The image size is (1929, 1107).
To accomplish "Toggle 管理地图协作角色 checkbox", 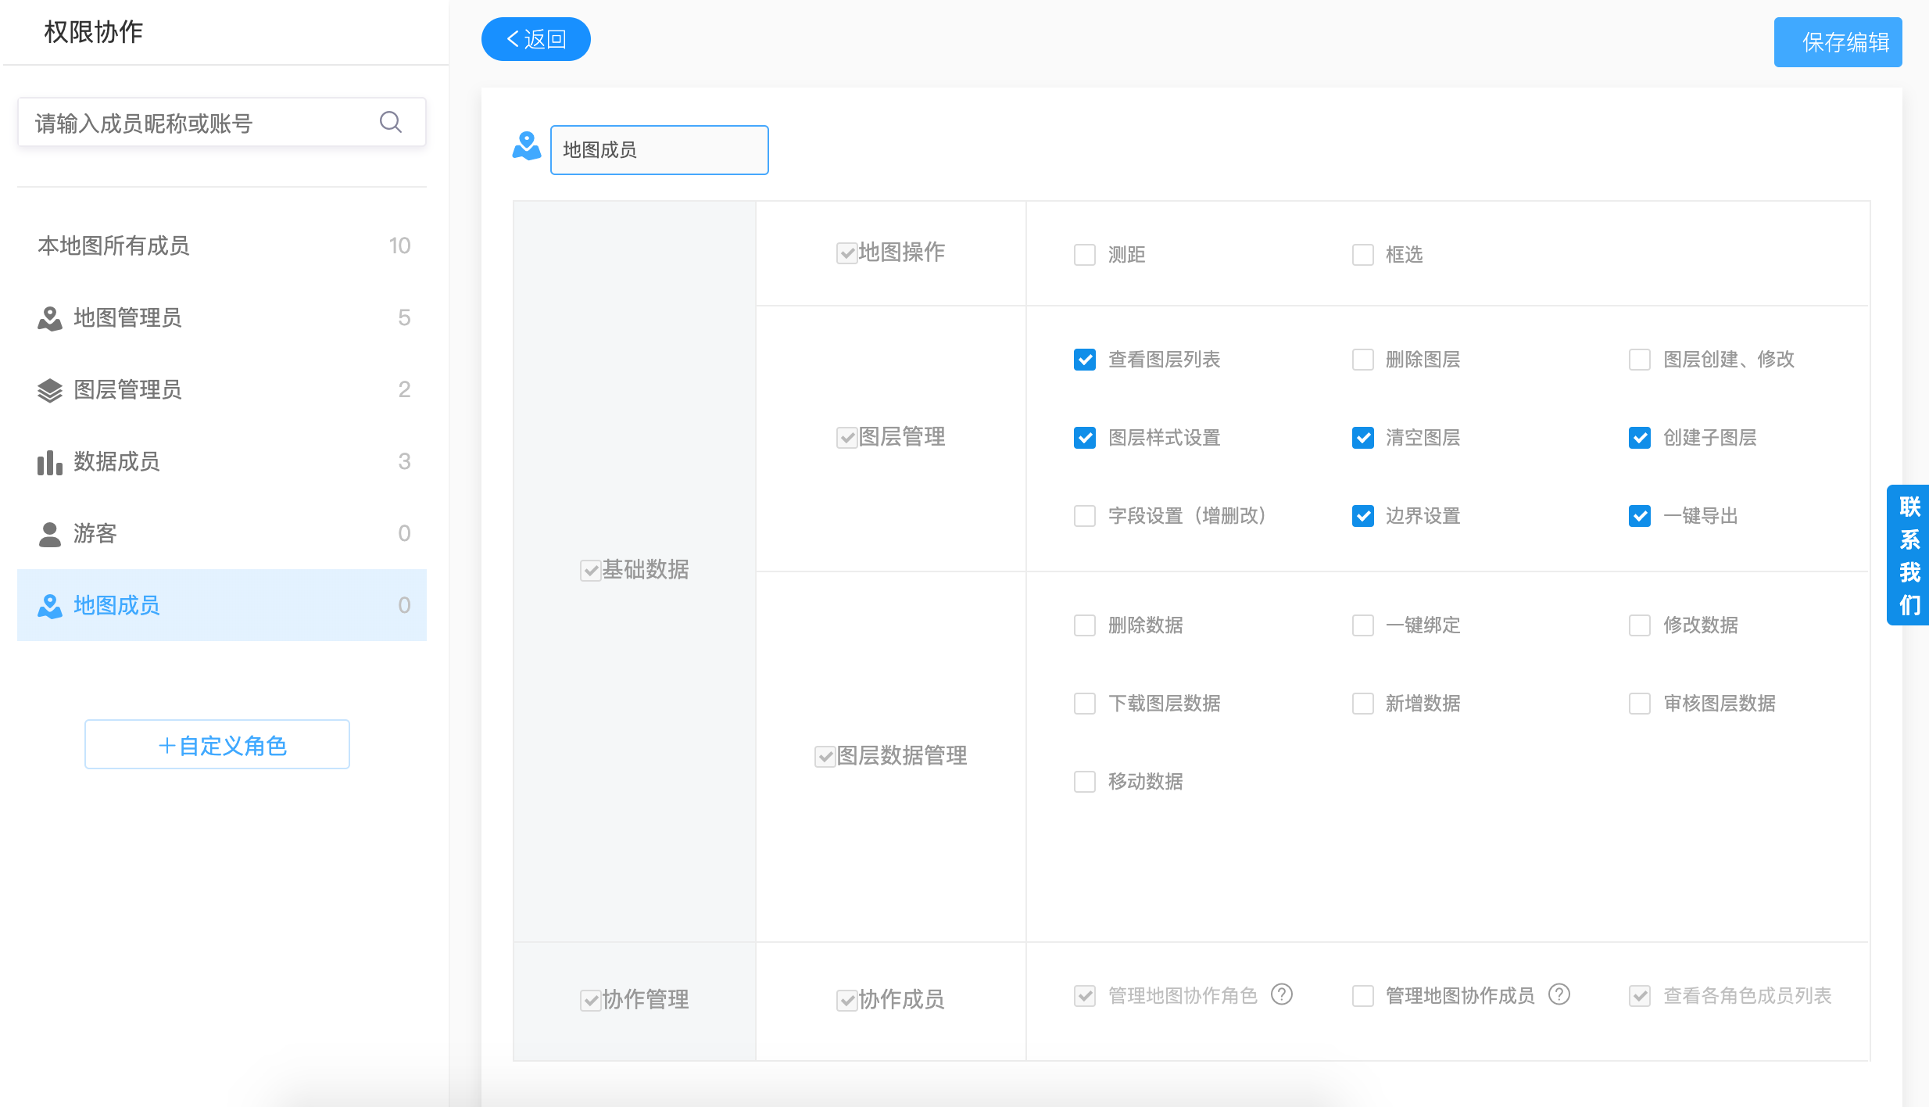I will tap(1085, 996).
